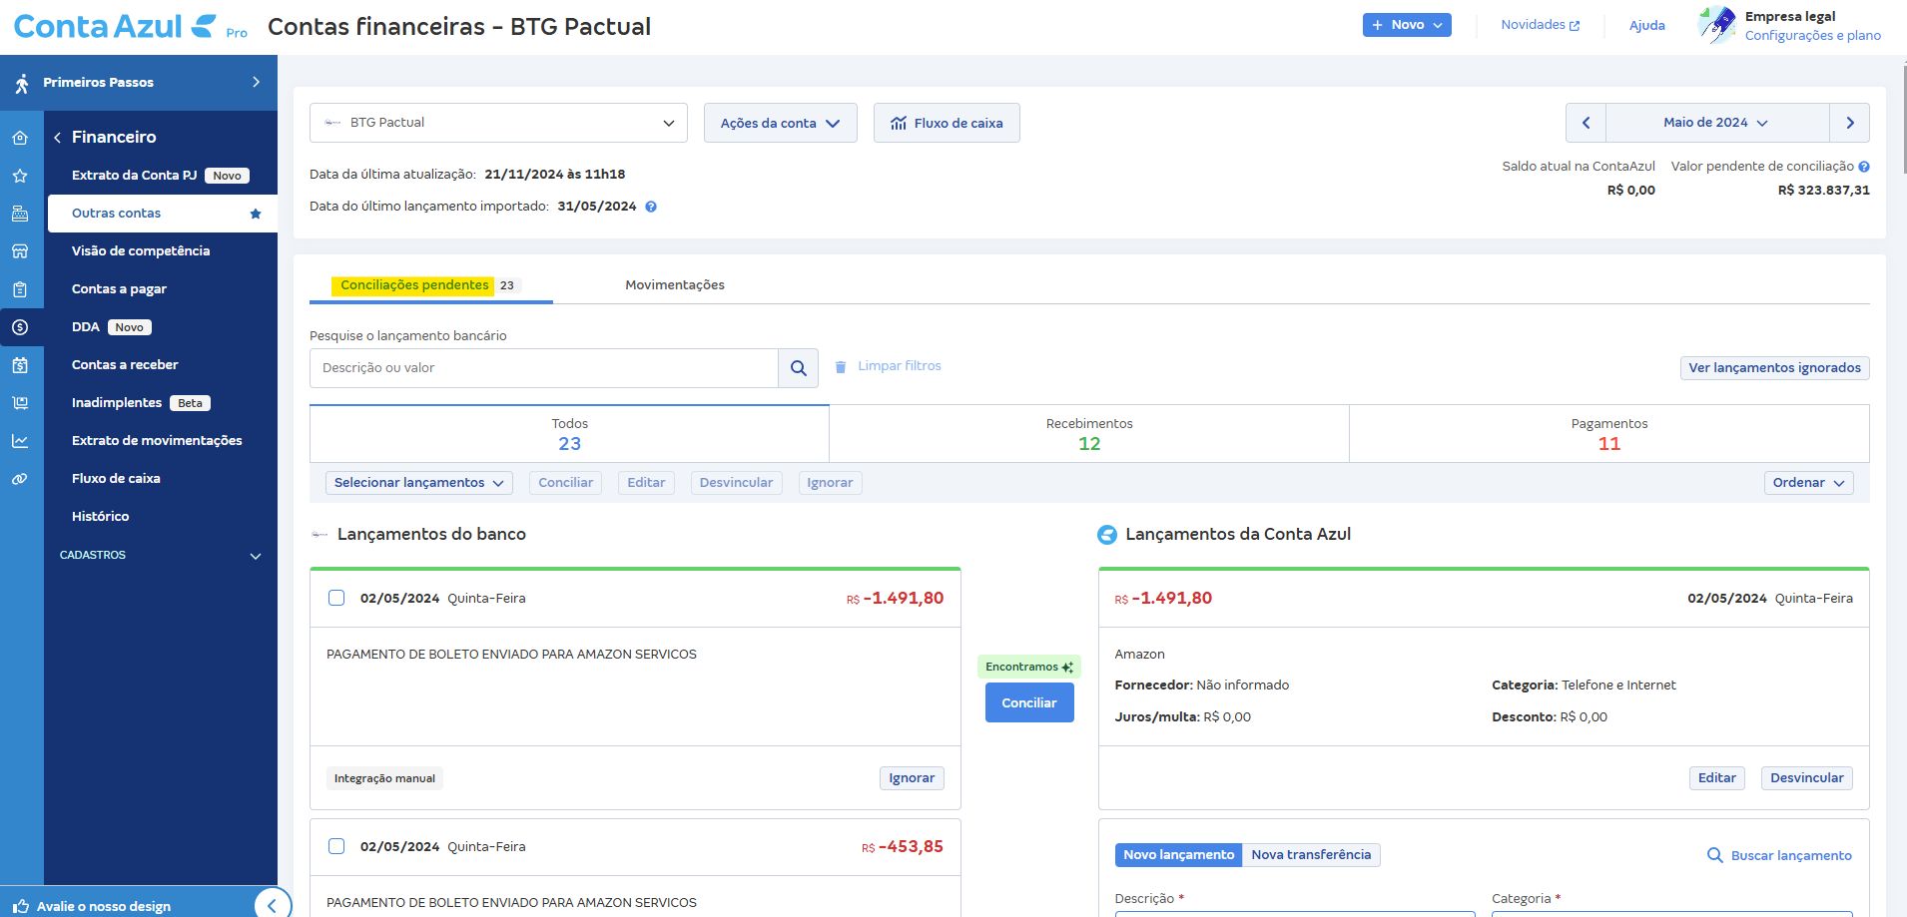The width and height of the screenshot is (1907, 917).
Task: Click help icon beside last import date 31/05/2024
Action: coord(651,207)
